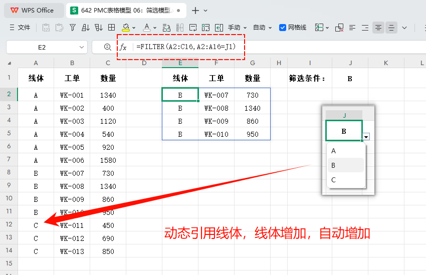The image size is (426, 275).
Task: Select the 642 PMC表格模型 06 document tab
Action: click(x=126, y=11)
